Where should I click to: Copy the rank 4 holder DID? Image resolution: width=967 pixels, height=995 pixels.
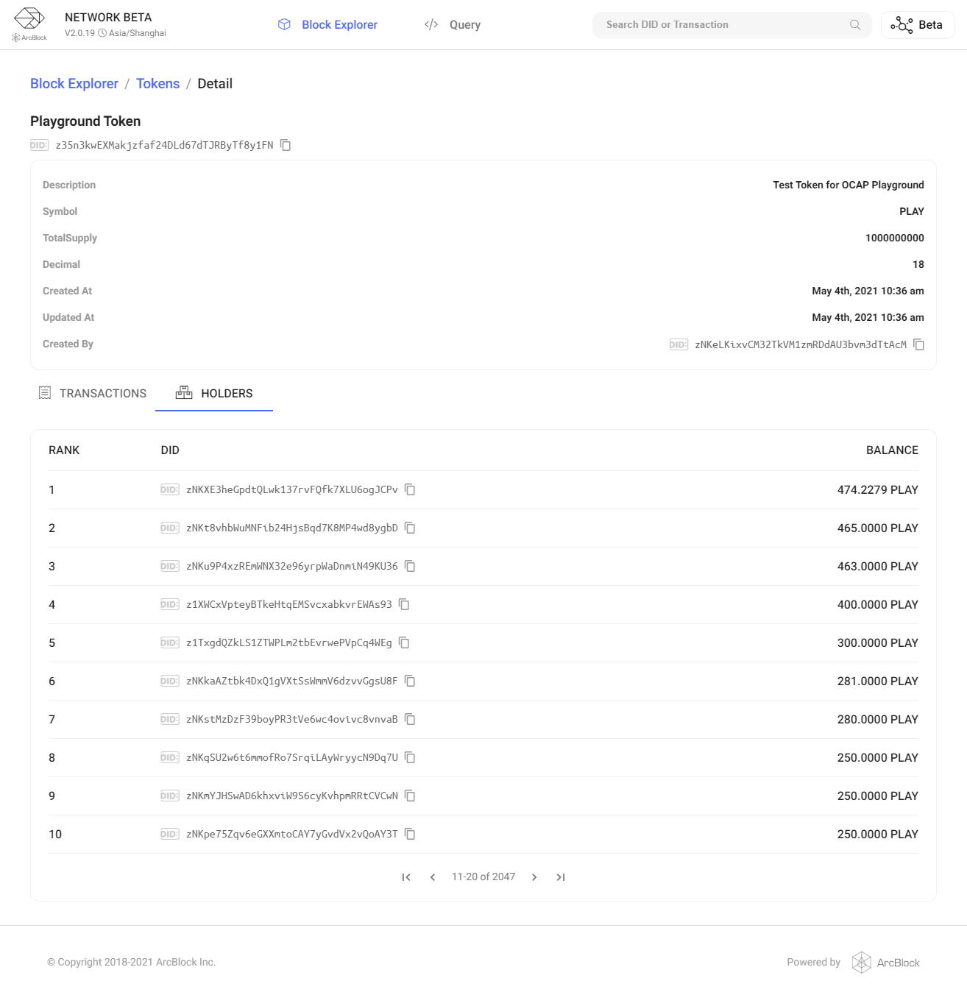tap(404, 605)
